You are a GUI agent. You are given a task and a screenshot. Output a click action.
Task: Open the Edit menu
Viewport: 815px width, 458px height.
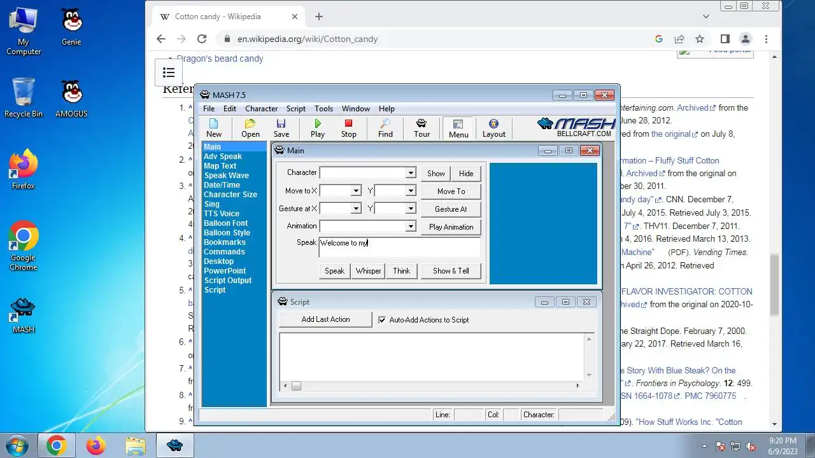(x=230, y=109)
